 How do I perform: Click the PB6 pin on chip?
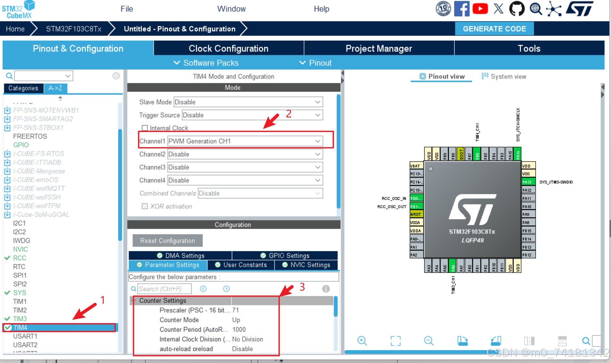pyautogui.click(x=477, y=154)
